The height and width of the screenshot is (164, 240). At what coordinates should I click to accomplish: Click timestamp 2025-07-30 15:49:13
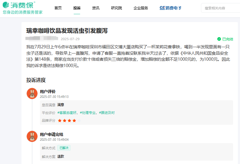[54, 97]
